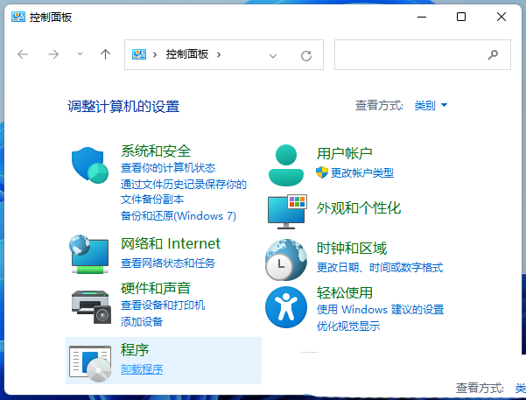
Task: Click the 卸载程序 link
Action: click(142, 369)
